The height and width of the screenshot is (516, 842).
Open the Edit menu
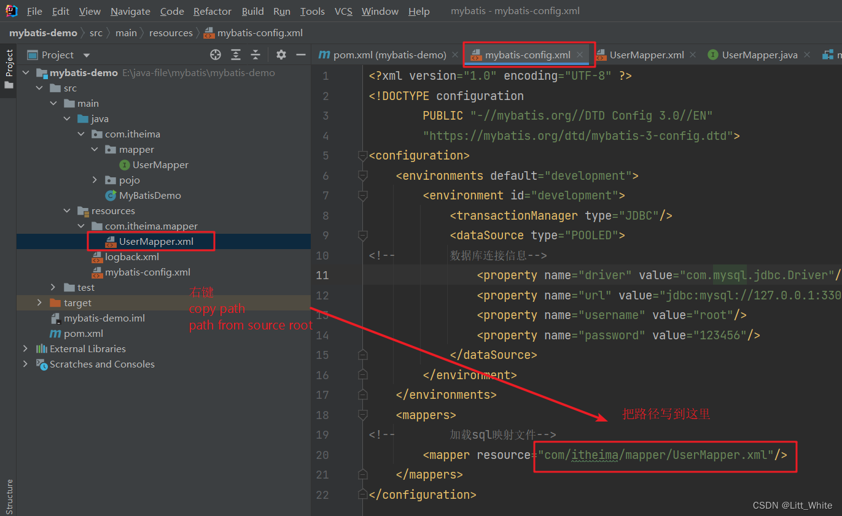[x=61, y=12]
